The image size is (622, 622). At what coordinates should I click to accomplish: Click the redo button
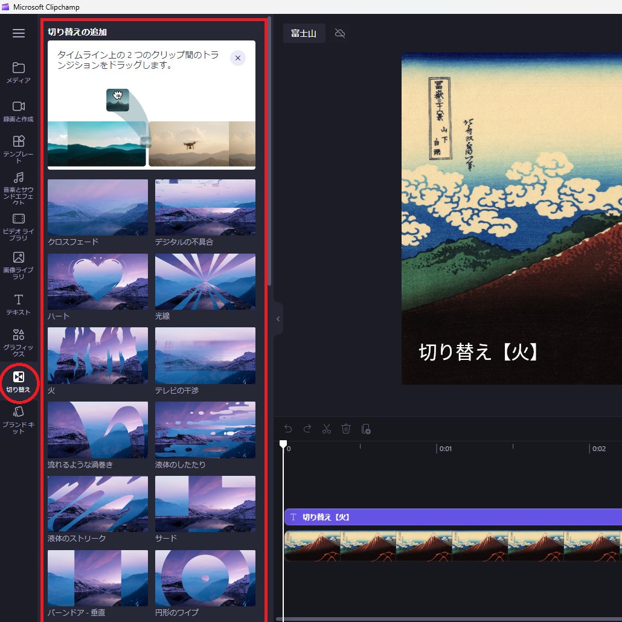[307, 429]
